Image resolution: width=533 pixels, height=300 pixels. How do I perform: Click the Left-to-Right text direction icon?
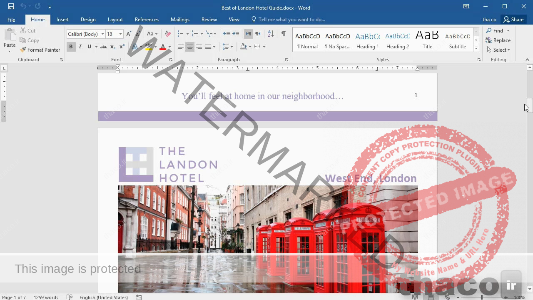249,34
